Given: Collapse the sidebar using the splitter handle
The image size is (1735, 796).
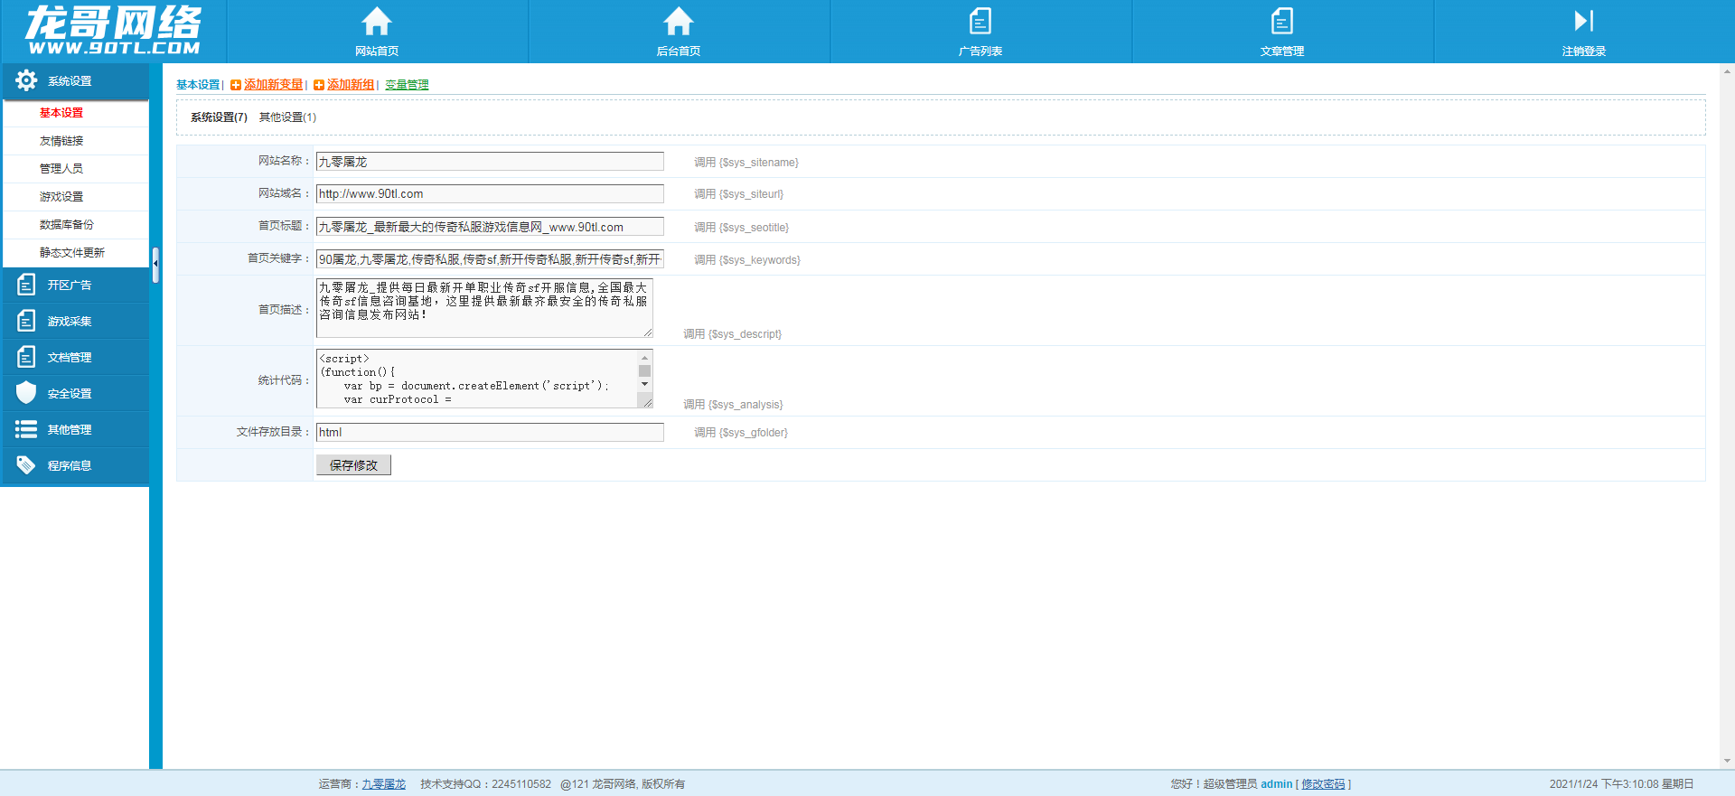Looking at the screenshot, I should point(155,265).
